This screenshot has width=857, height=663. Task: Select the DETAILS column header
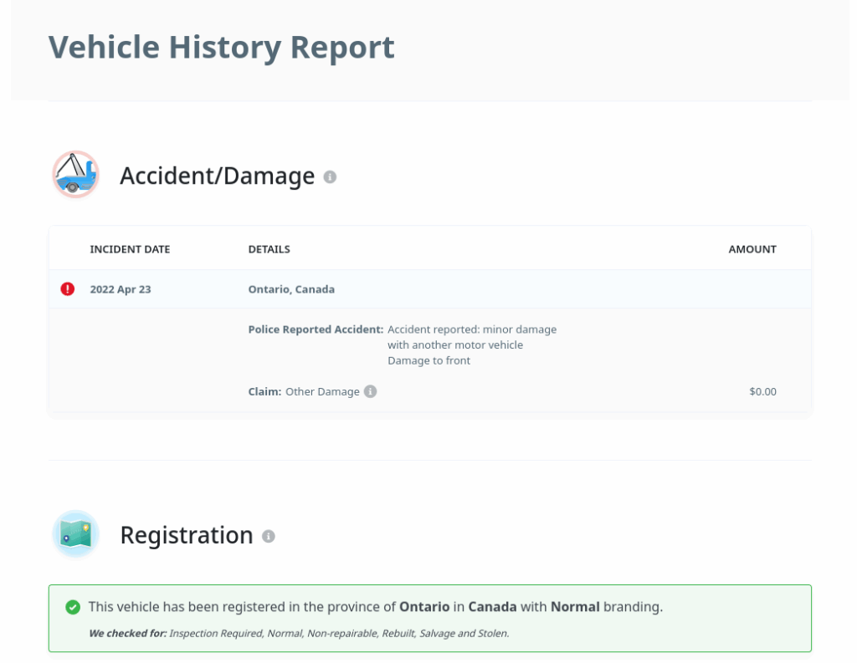[269, 249]
